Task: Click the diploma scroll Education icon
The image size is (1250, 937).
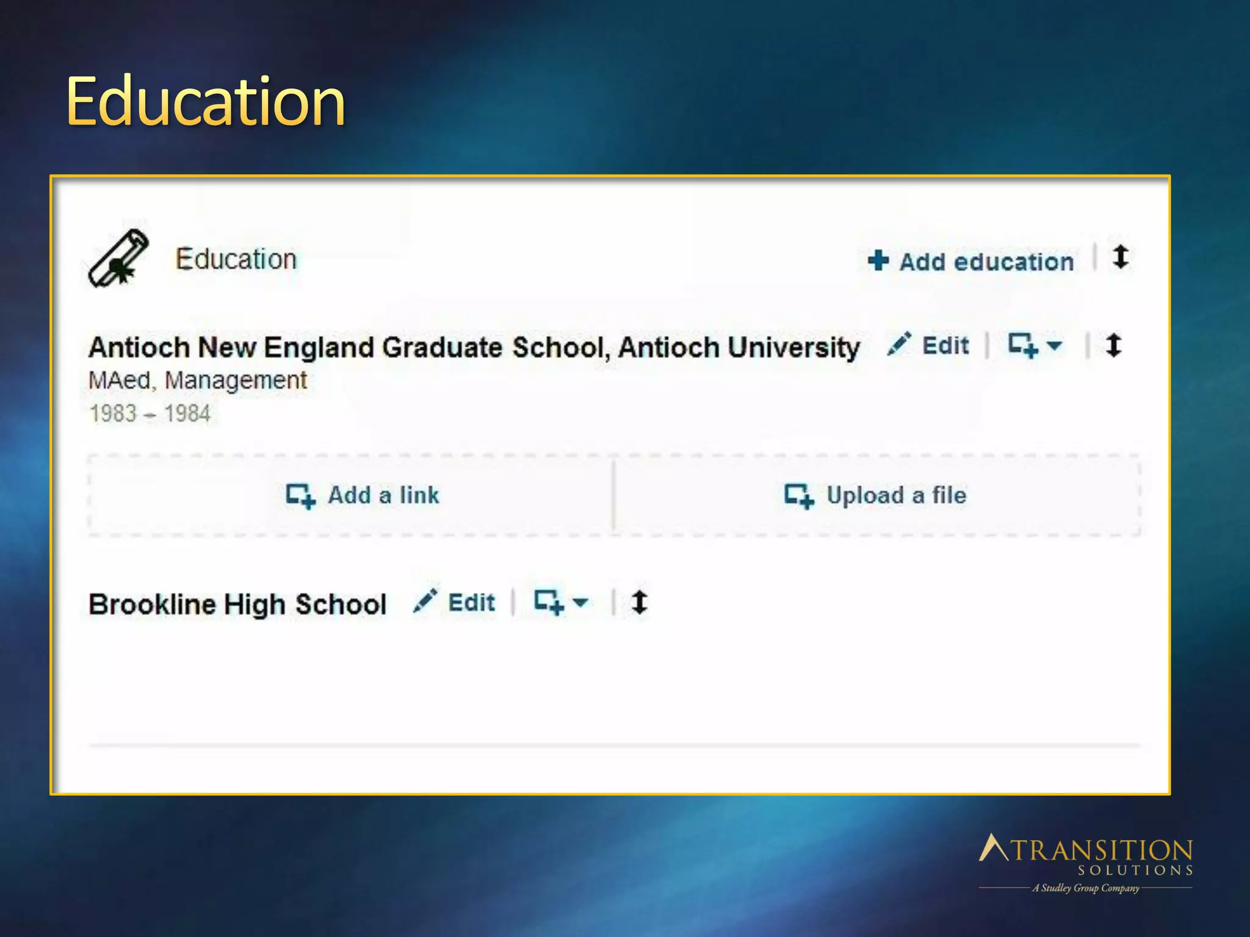Action: [118, 258]
